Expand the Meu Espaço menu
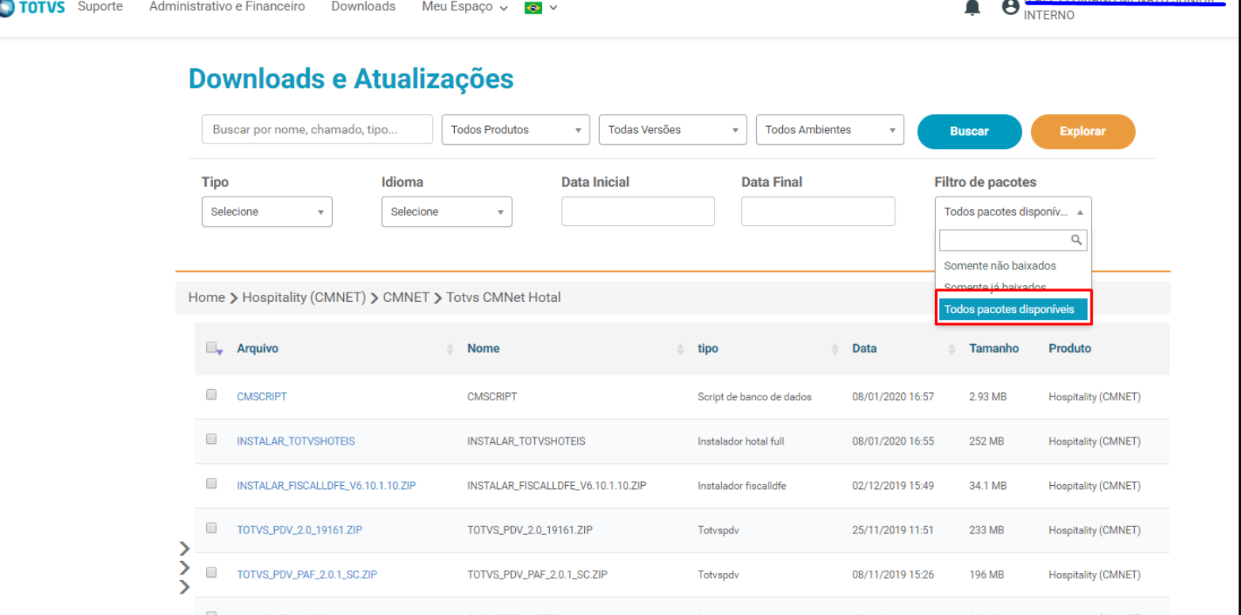Image resolution: width=1241 pixels, height=615 pixels. pos(465,7)
